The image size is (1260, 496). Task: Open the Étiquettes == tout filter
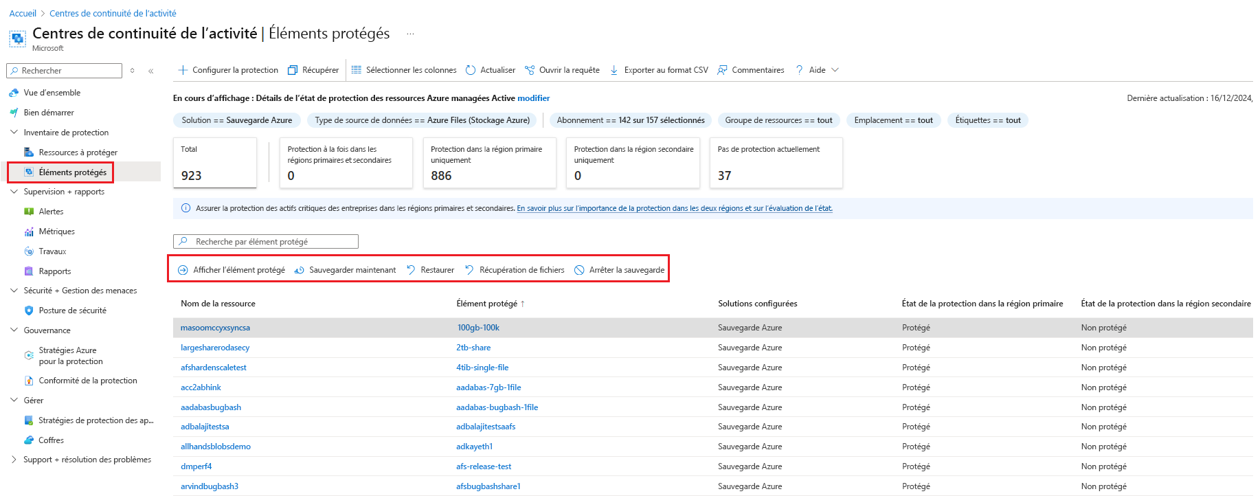(x=988, y=120)
